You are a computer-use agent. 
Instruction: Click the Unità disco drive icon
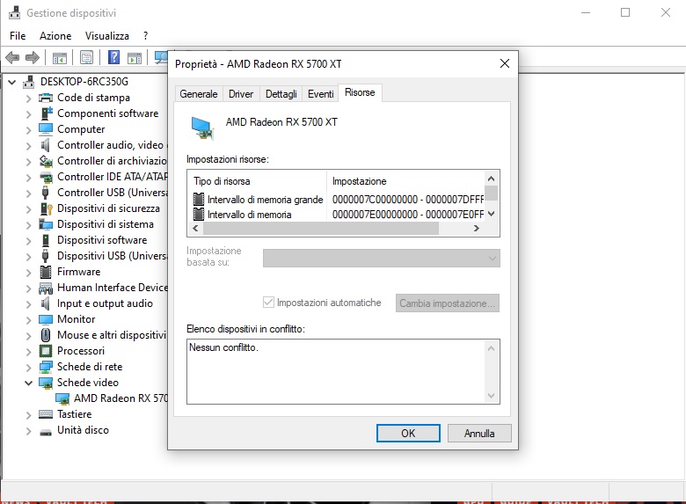46,432
